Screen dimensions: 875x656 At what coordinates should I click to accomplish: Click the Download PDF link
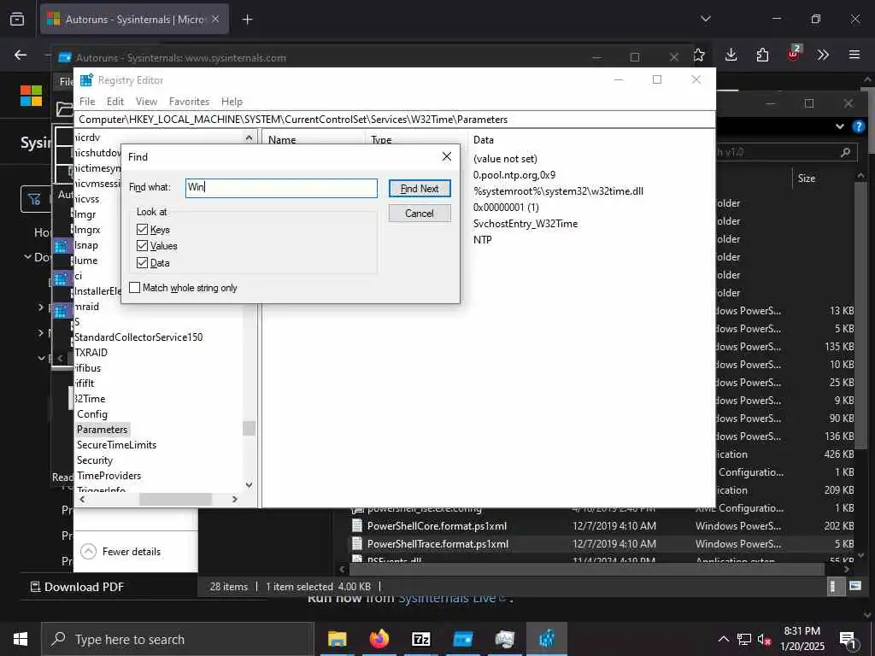[77, 587]
